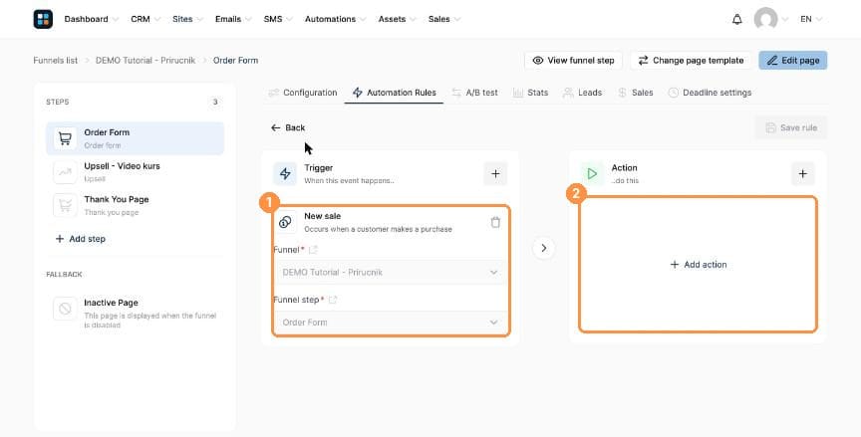Delete the New sale trigger with trash icon
This screenshot has width=861, height=437.
495,222
